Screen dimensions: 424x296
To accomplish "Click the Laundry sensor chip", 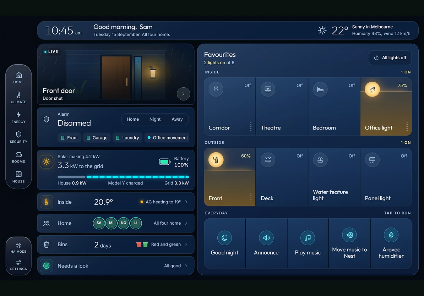I will pos(127,138).
